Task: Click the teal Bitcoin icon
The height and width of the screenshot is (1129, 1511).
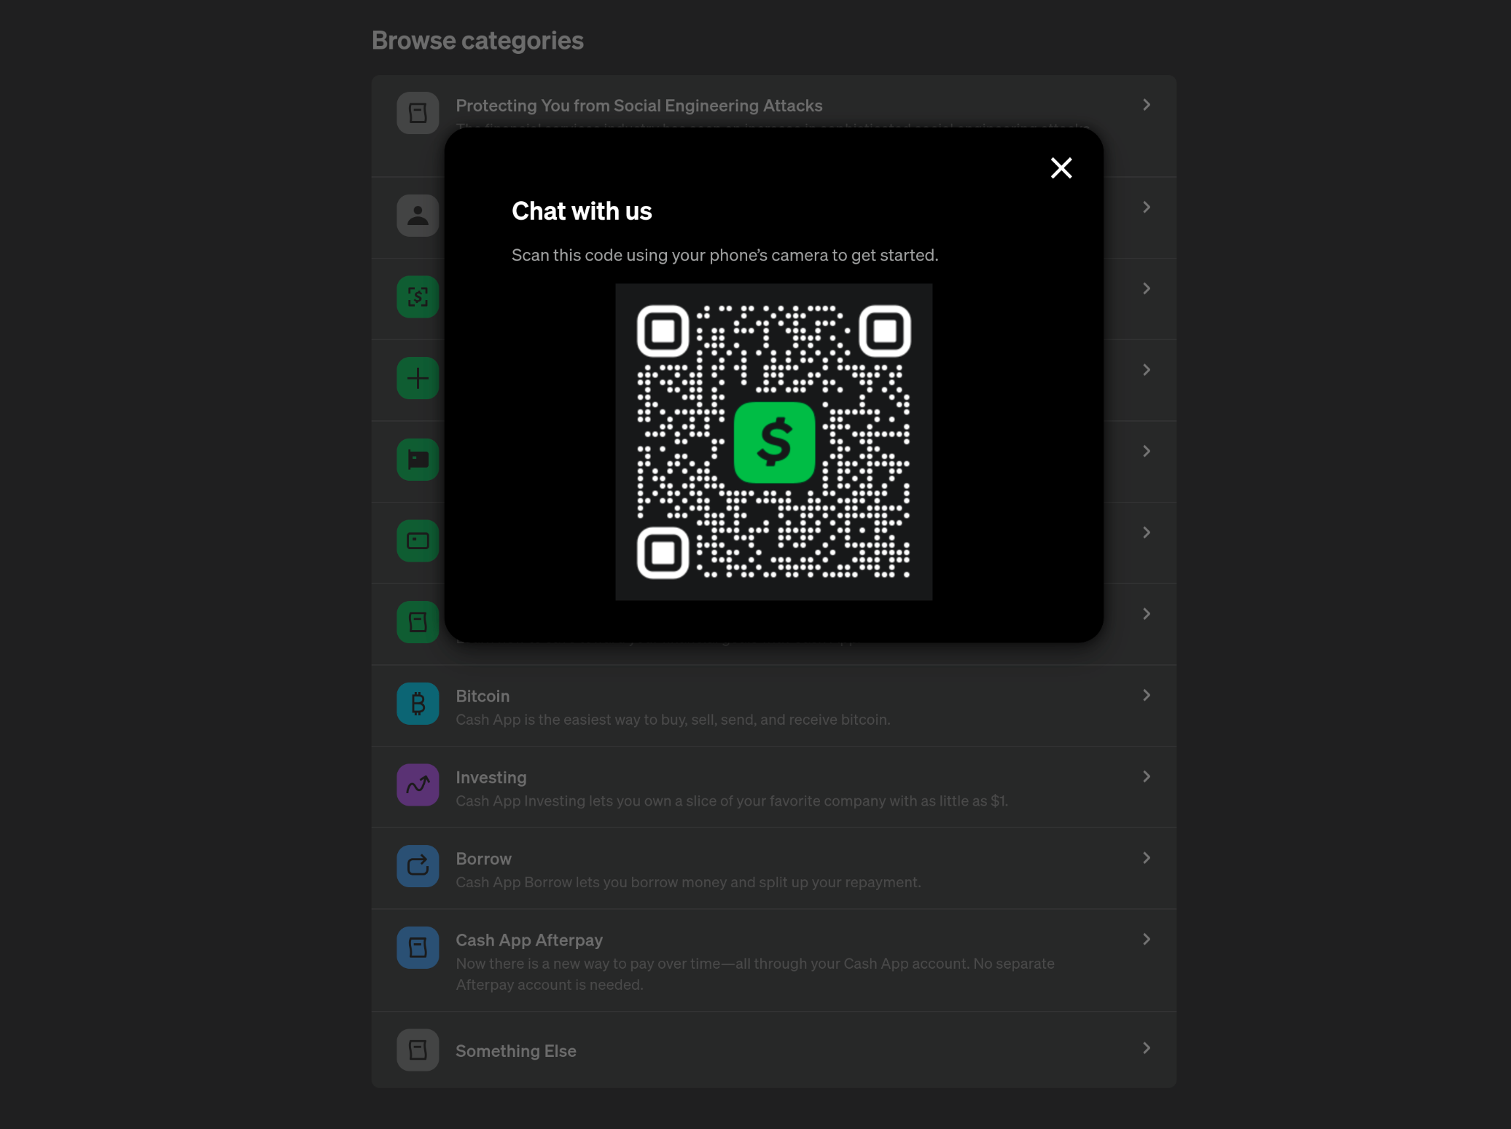Action: click(418, 703)
